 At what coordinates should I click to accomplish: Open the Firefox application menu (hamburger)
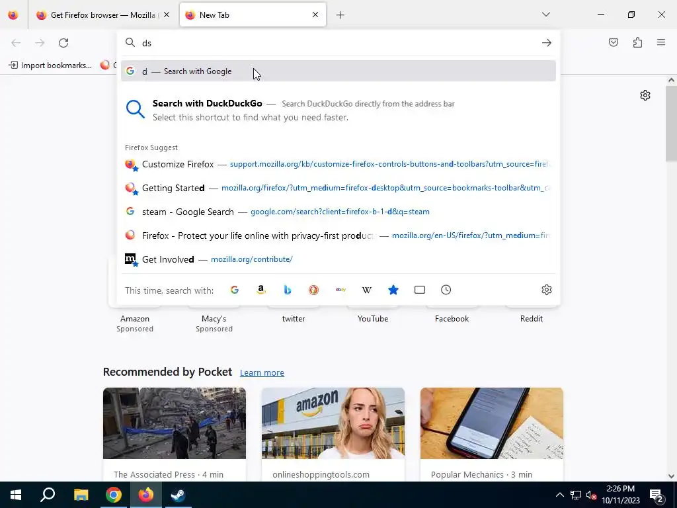[x=661, y=42]
